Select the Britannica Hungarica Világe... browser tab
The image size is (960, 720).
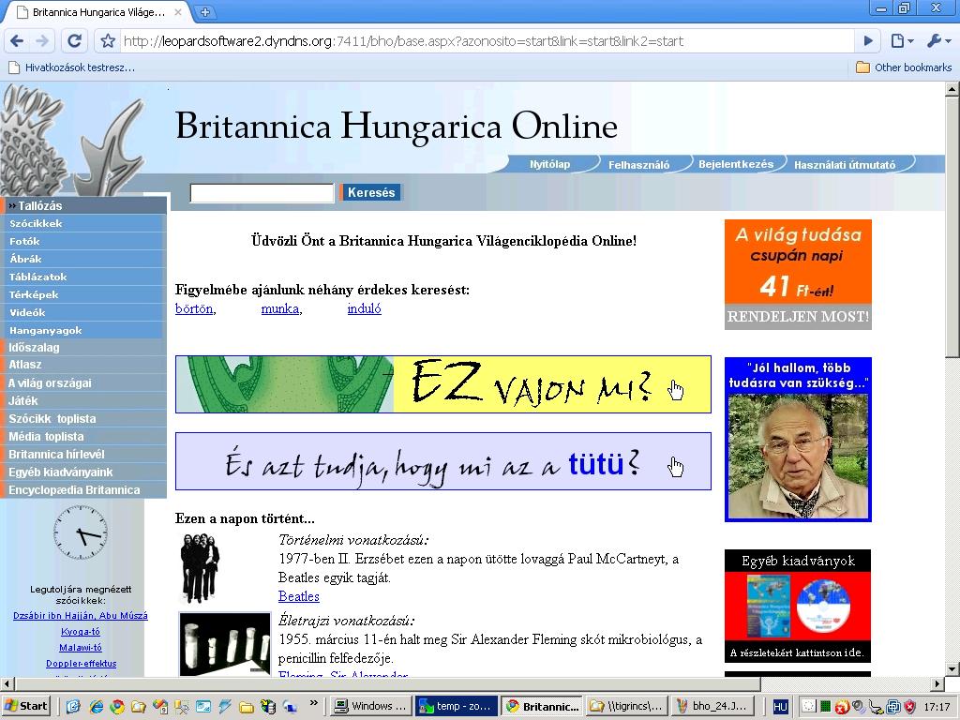pos(97,11)
